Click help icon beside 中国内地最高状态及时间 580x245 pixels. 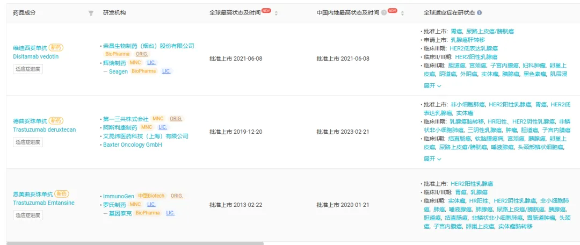point(383,13)
